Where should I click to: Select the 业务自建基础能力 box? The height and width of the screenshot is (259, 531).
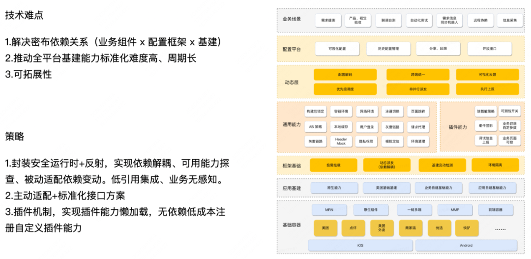[x=438, y=188]
